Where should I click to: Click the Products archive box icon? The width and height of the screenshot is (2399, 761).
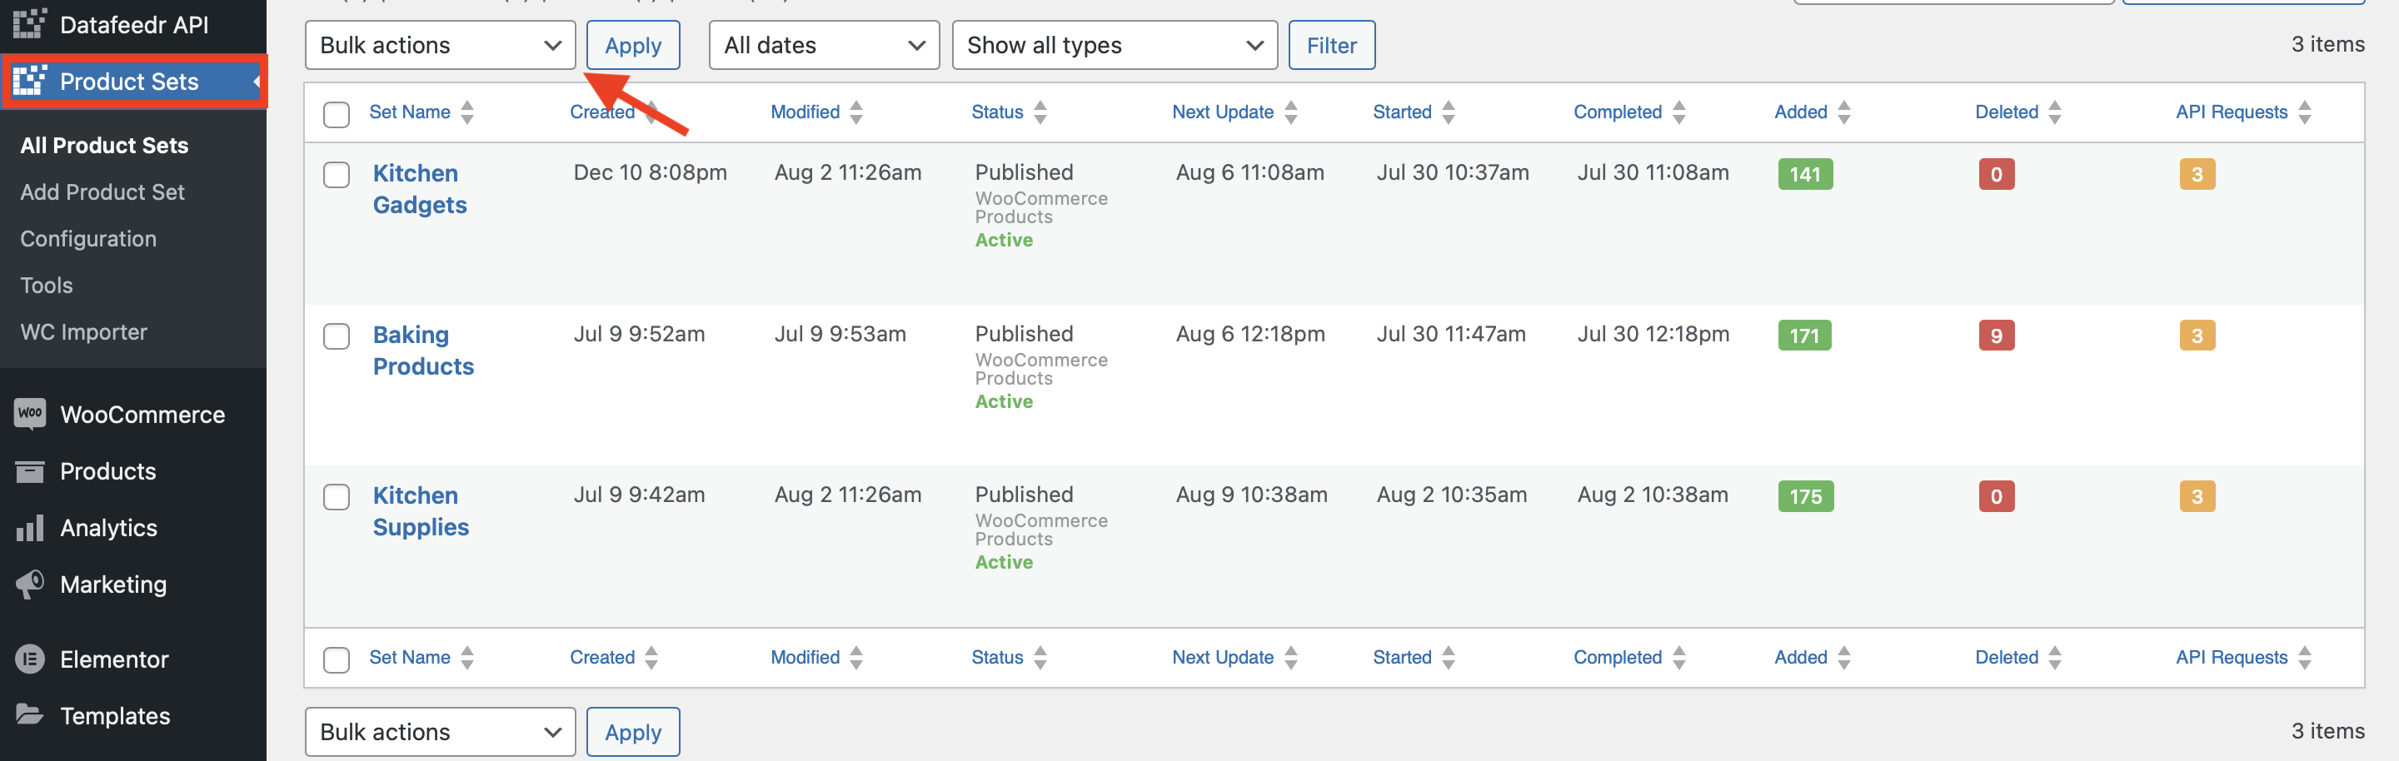point(30,470)
